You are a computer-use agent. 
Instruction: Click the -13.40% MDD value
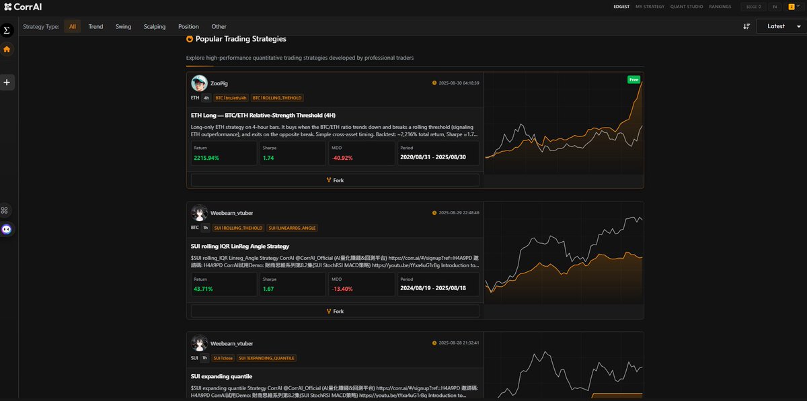(x=342, y=289)
